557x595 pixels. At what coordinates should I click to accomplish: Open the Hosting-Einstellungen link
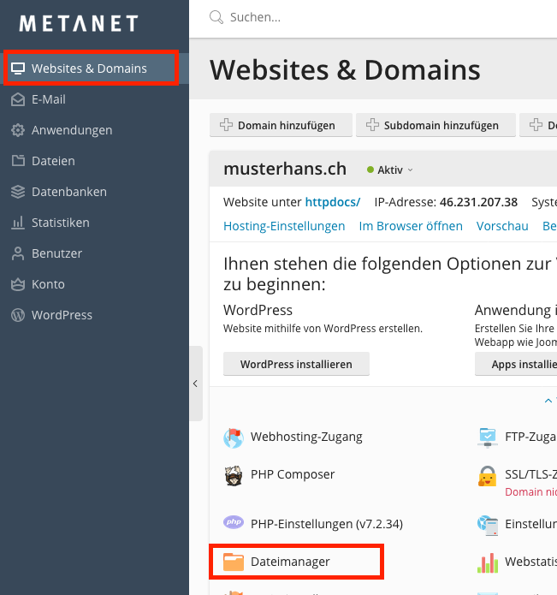pyautogui.click(x=284, y=226)
